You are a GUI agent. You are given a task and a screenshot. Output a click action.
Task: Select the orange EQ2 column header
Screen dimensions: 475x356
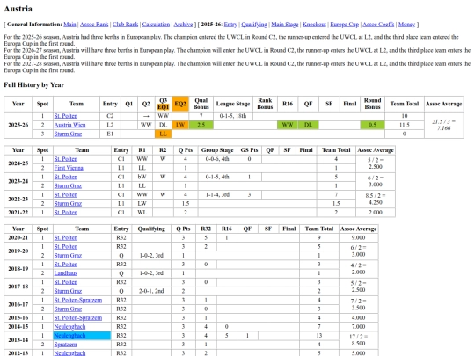pos(180,104)
